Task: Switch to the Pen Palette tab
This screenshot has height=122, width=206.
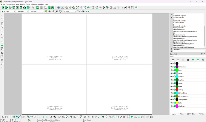Action: click(202, 114)
